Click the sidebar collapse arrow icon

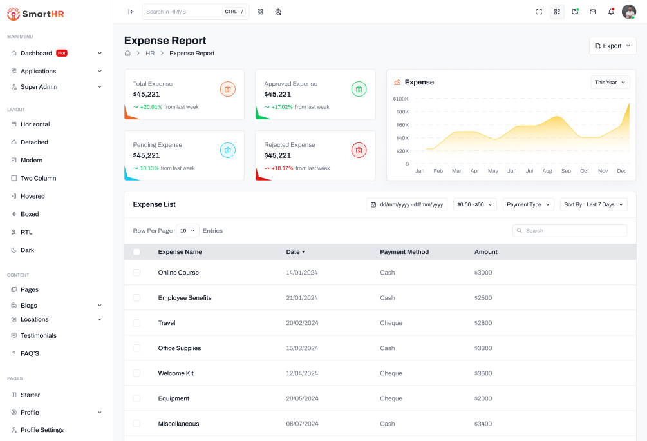coord(131,12)
